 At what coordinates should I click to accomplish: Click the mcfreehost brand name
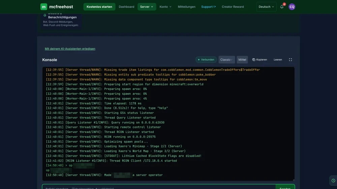point(61,7)
